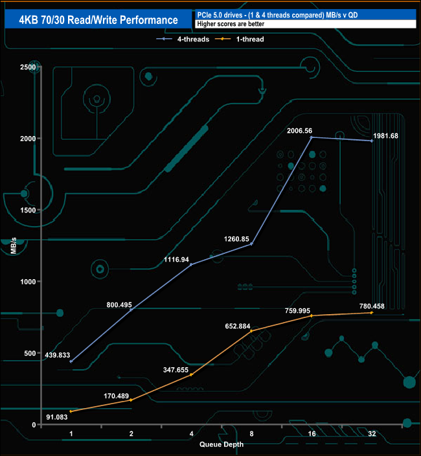Screen dimensions: 421x456
Task: Click the MB/s vertical axis label
Action: tap(14, 245)
